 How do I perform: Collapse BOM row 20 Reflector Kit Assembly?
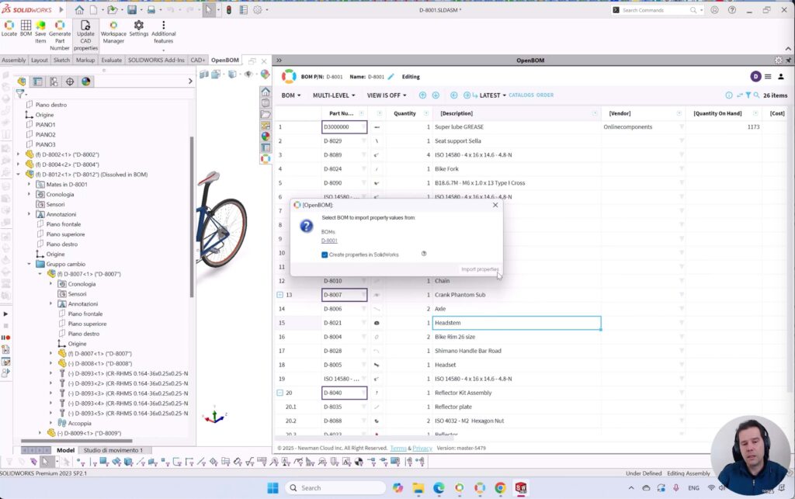[x=279, y=393]
